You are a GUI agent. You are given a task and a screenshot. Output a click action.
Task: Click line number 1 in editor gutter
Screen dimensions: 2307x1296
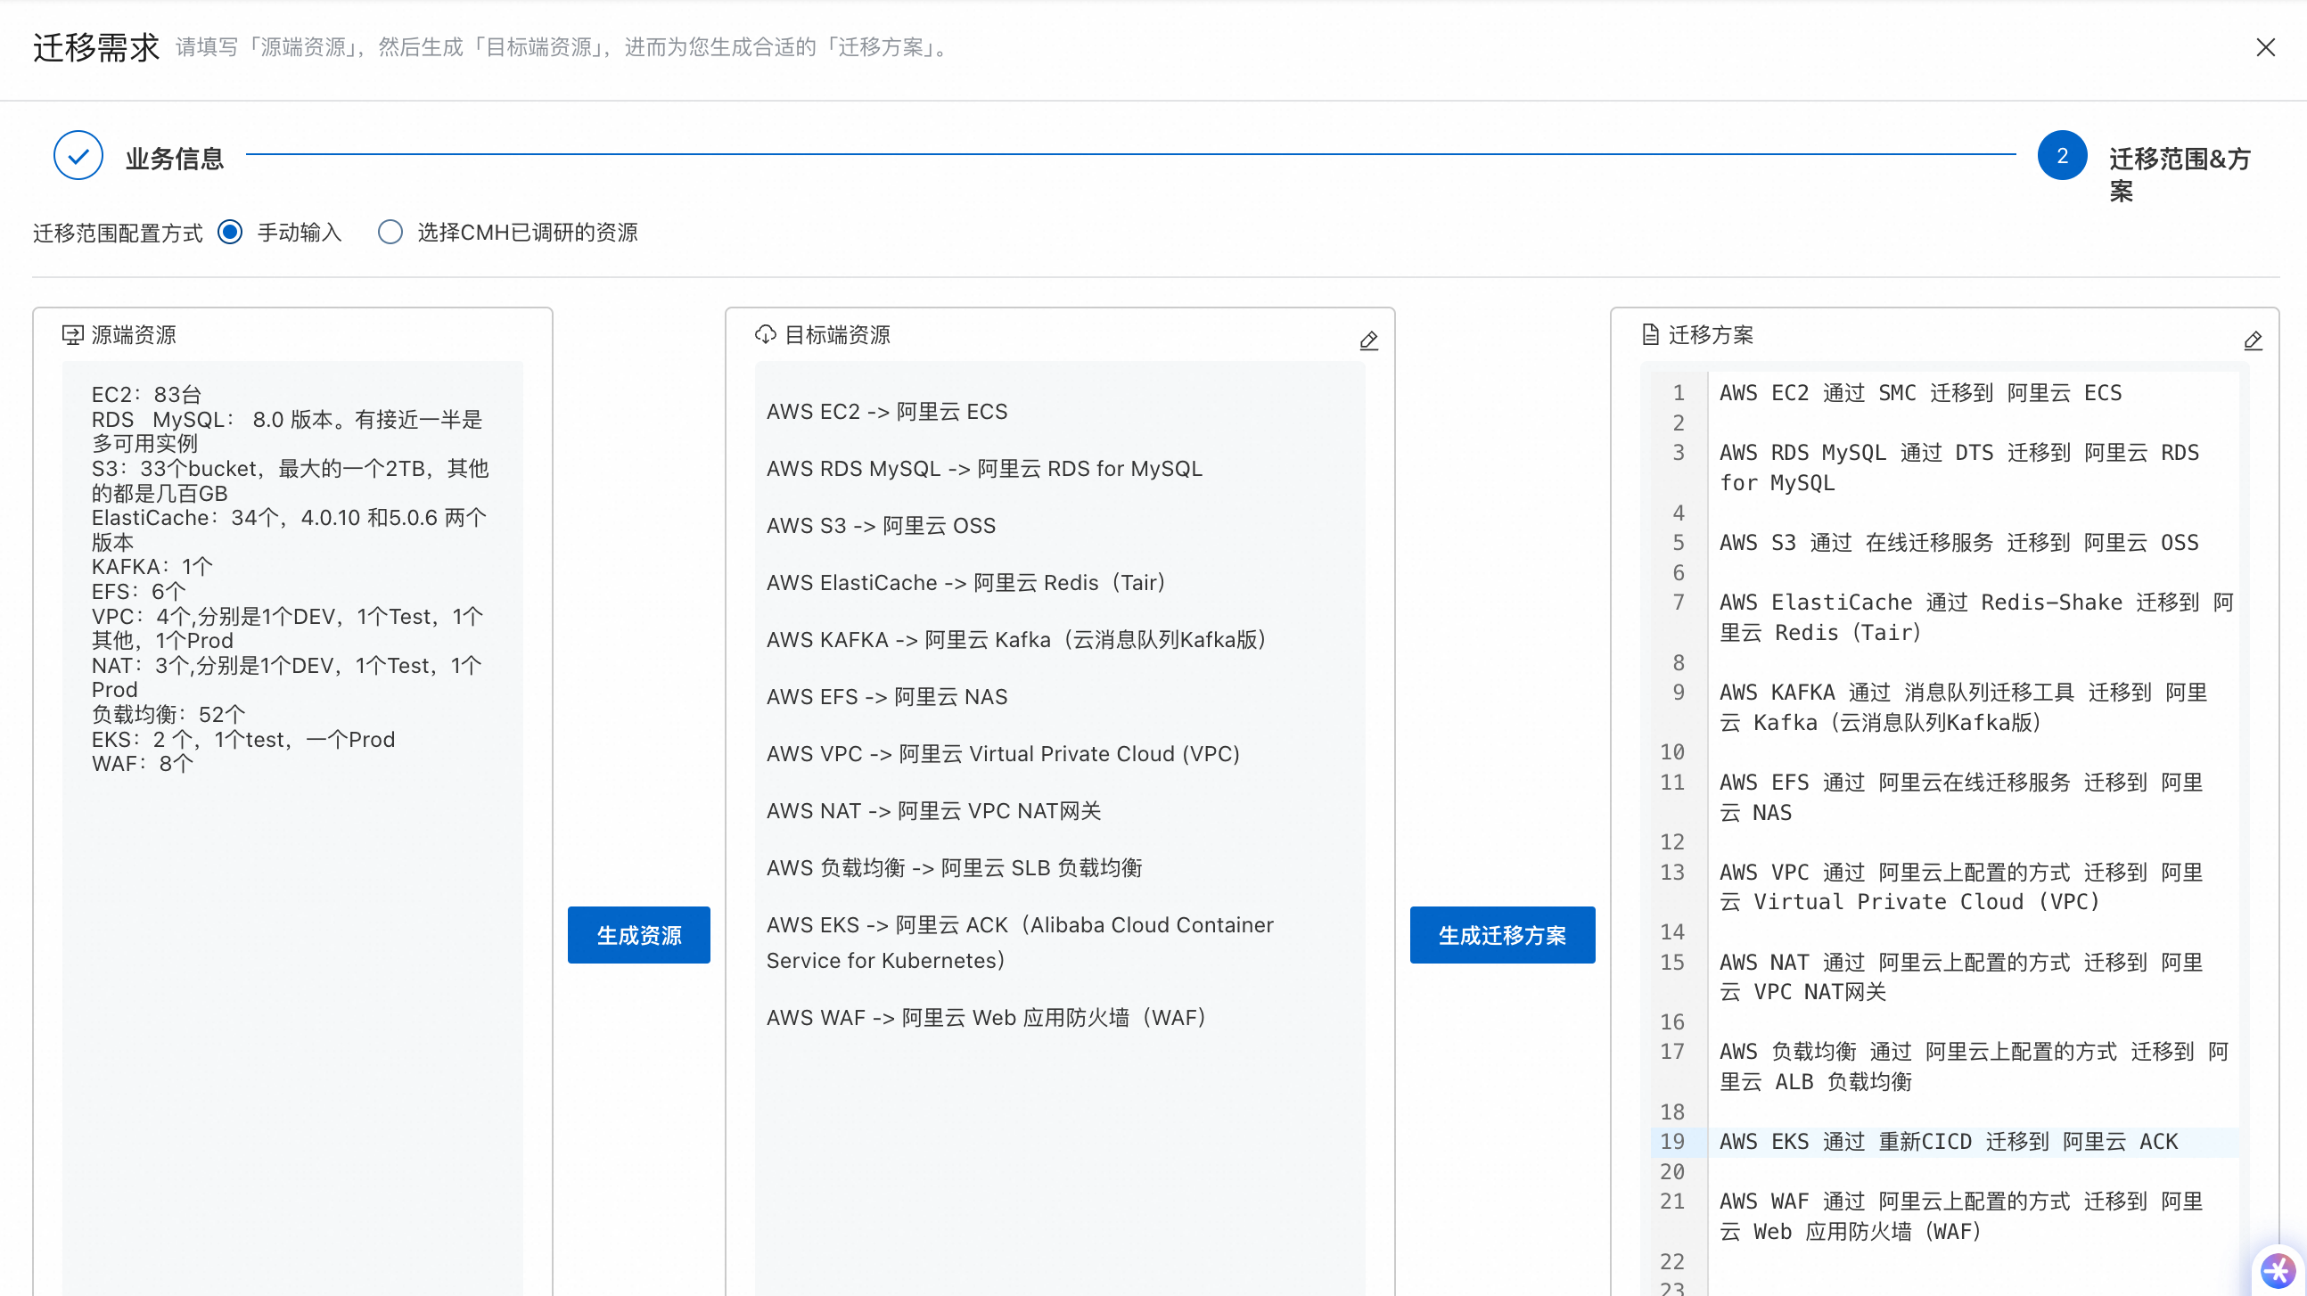1678,392
